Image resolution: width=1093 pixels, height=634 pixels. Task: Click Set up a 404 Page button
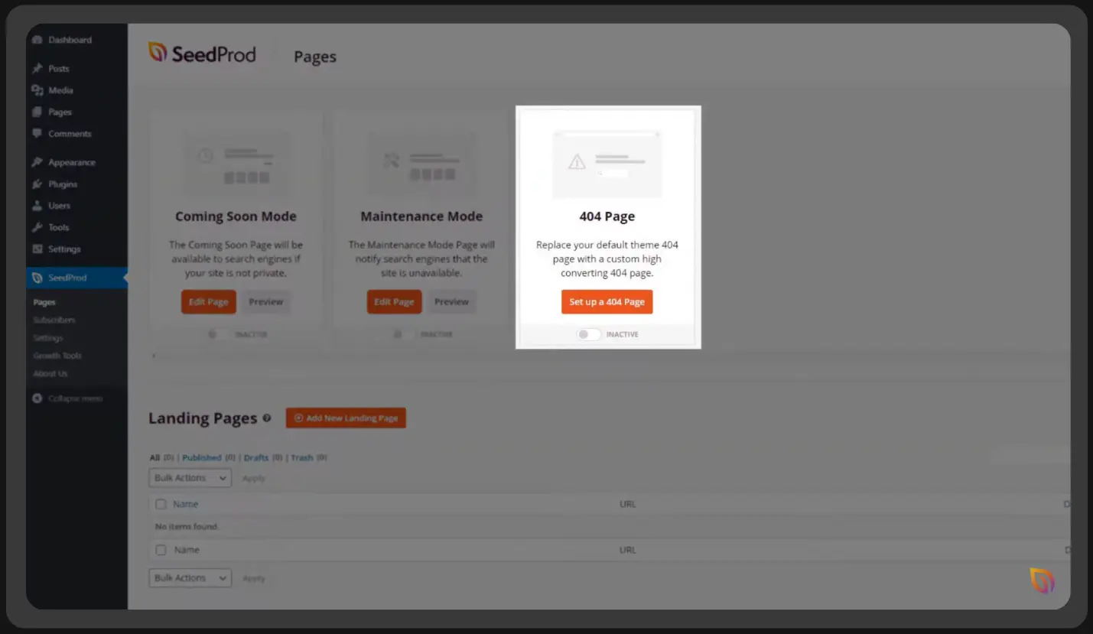click(x=607, y=302)
